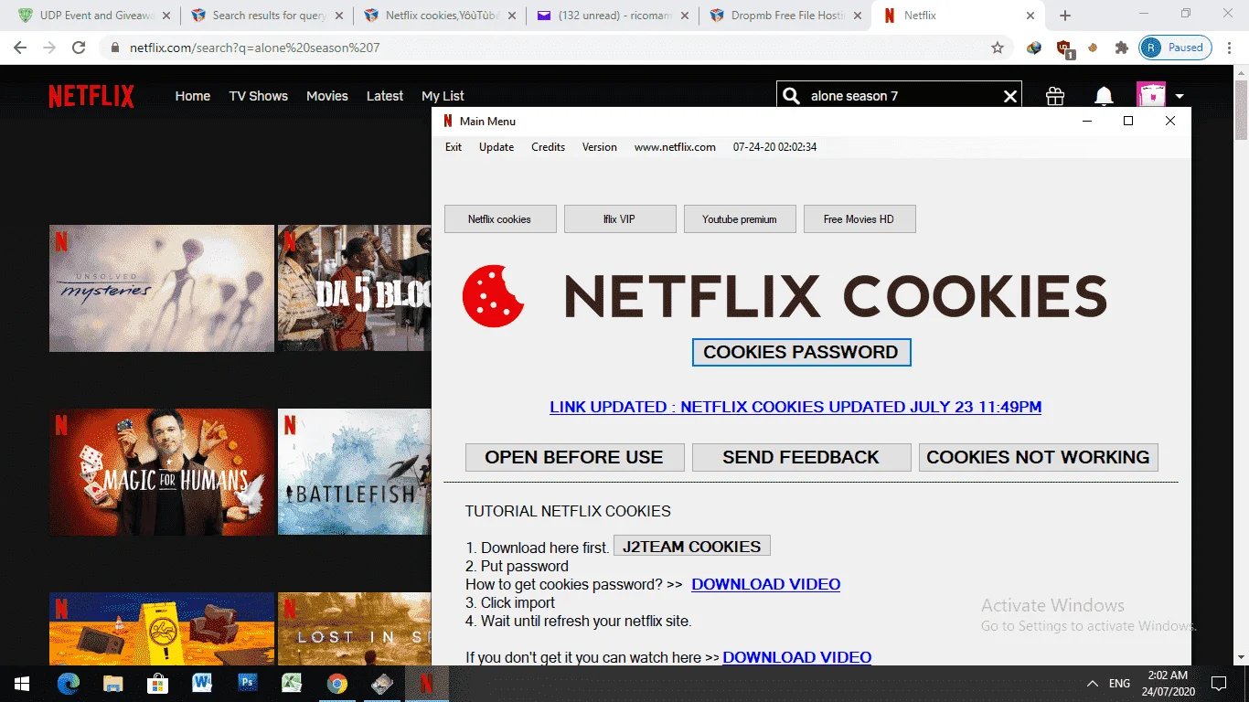Click the red cookie logo
This screenshot has height=702, width=1249.
coord(493,295)
